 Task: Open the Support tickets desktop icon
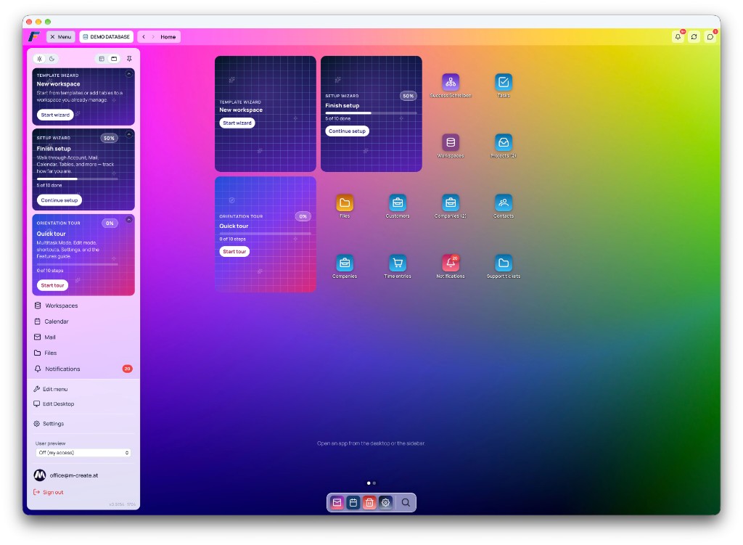504,263
